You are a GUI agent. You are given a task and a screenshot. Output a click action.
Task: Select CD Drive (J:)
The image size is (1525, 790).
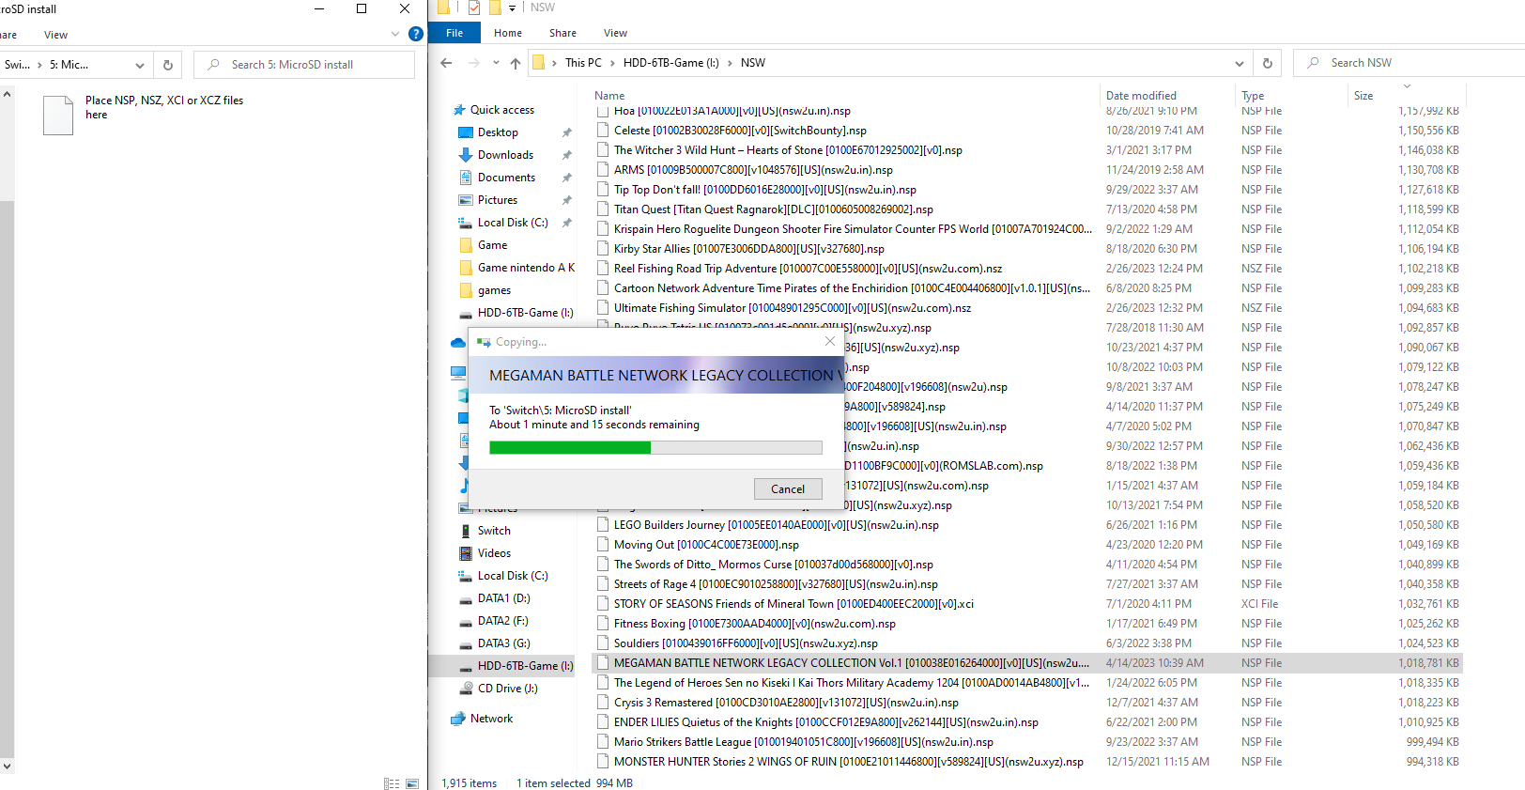click(x=507, y=689)
